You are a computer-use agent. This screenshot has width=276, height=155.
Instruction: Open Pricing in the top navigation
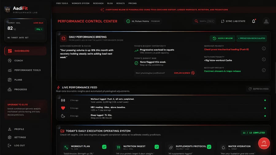(x=132, y=3)
